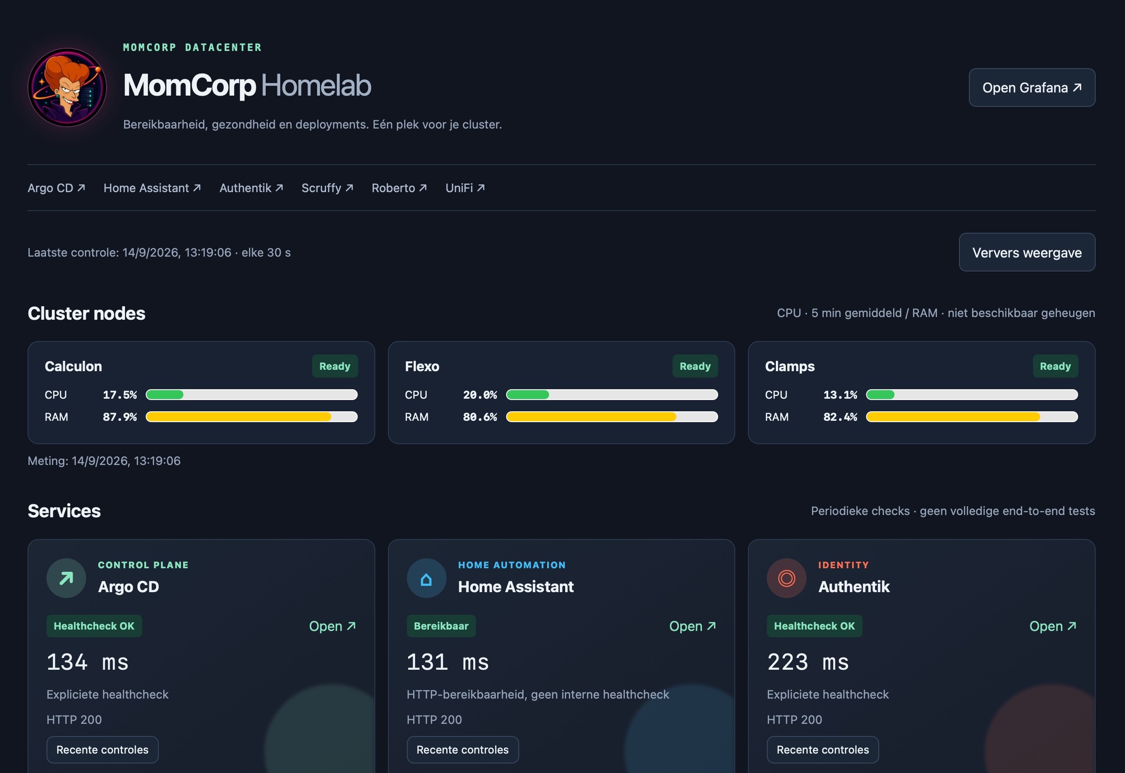Click HTTP 200 on Home Assistant card

[x=434, y=719]
